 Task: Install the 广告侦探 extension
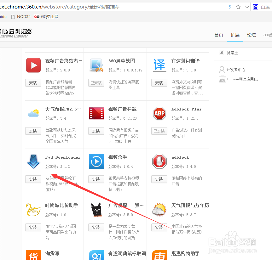point(96,227)
